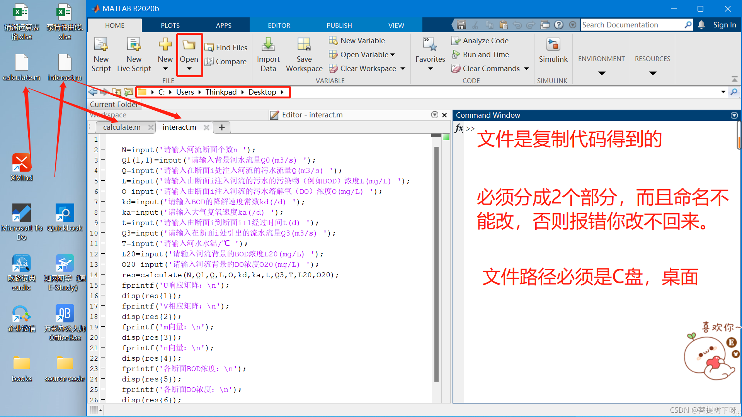Viewport: 742px width, 417px height.
Task: Click the notification bell icon
Action: [701, 25]
